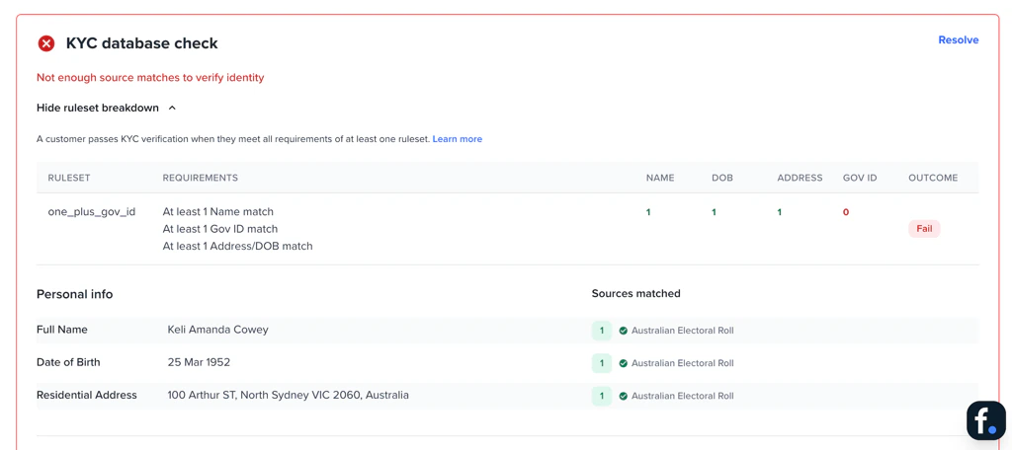The width and height of the screenshot is (1012, 450).
Task: Click Australian Electoral Roll in Date of Birth row
Action: tap(682, 363)
